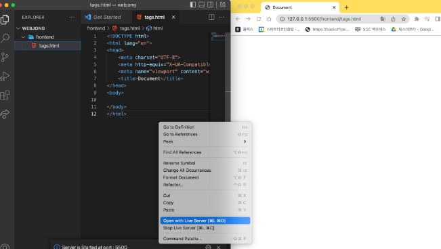Open Customize Layout icon in title bar
The height and width of the screenshot is (249, 441).
(223, 5)
